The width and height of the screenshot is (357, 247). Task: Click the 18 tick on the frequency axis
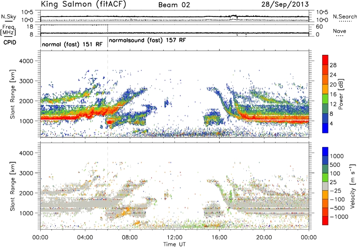tap(30, 27)
